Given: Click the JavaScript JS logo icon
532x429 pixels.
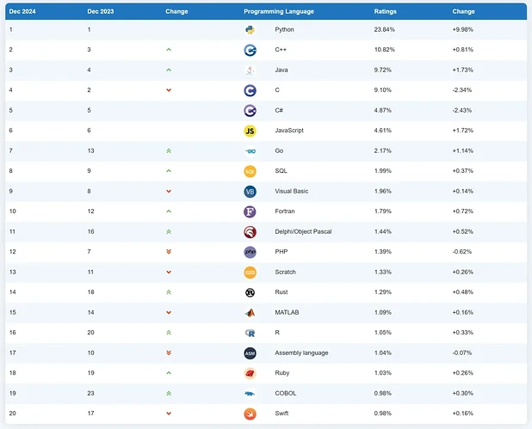Looking at the screenshot, I should (x=250, y=131).
